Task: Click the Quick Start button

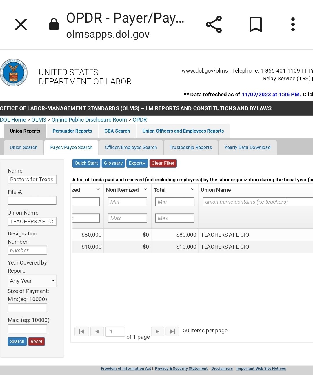Action: coord(86,163)
